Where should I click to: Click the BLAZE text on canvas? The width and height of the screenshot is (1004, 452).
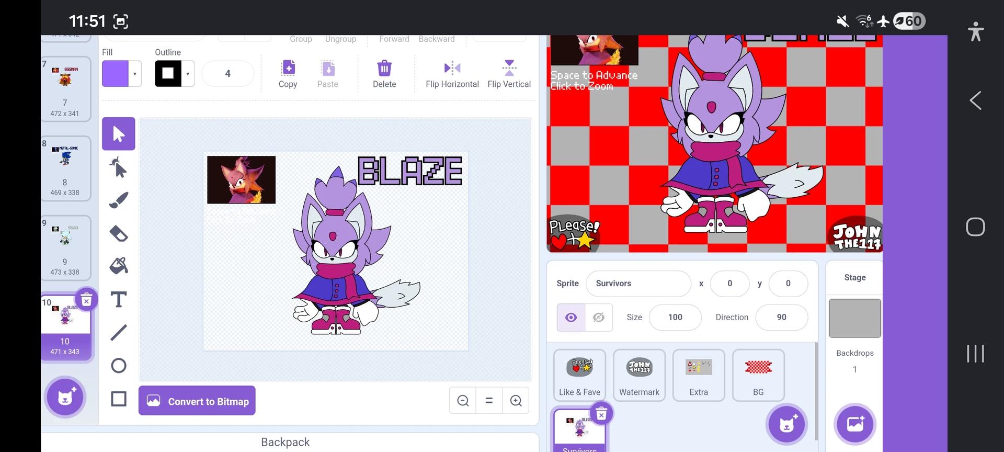pos(410,171)
